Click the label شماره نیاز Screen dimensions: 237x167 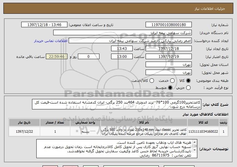point(220,25)
